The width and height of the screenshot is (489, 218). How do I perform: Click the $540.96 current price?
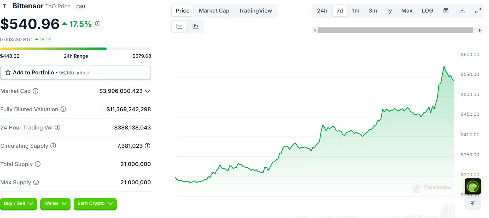coord(30,24)
